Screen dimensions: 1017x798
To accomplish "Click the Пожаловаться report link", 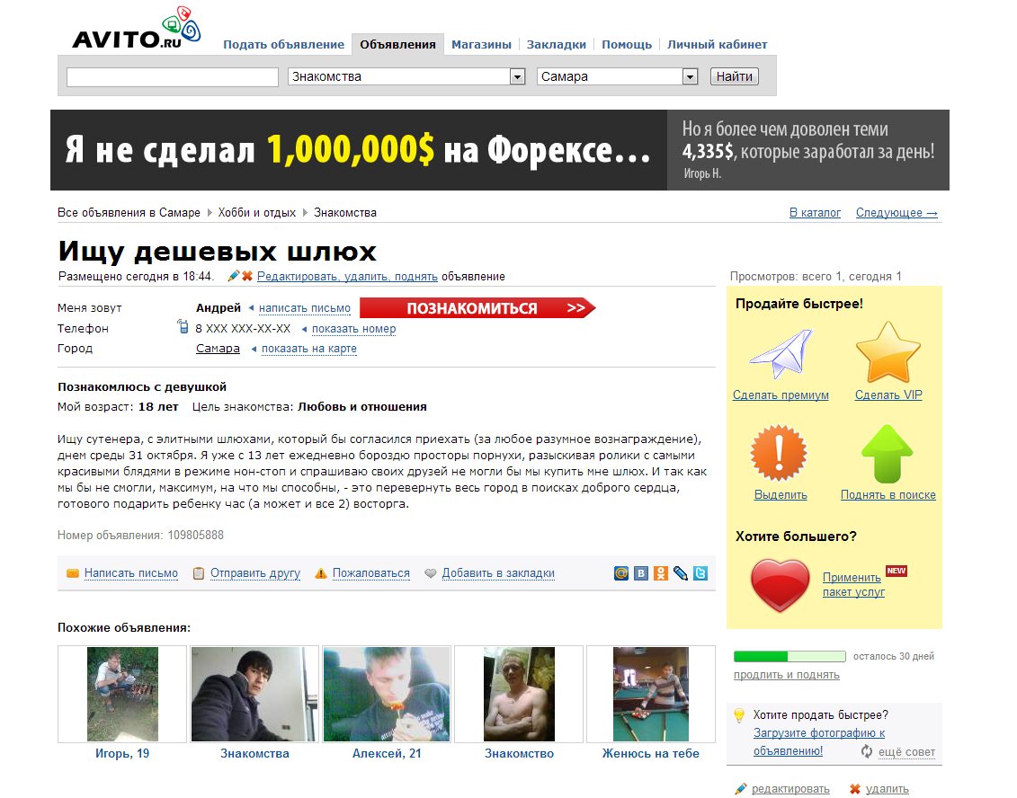I will [370, 573].
